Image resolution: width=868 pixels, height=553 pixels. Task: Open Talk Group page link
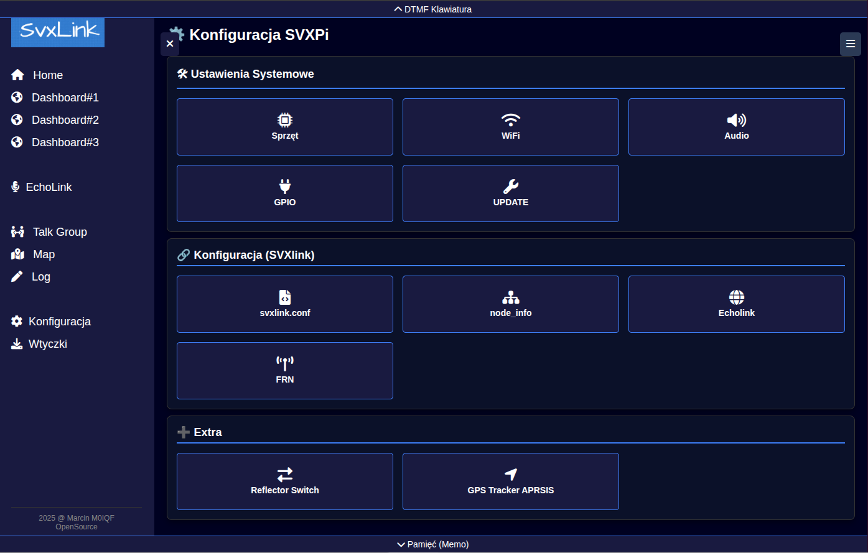click(59, 232)
